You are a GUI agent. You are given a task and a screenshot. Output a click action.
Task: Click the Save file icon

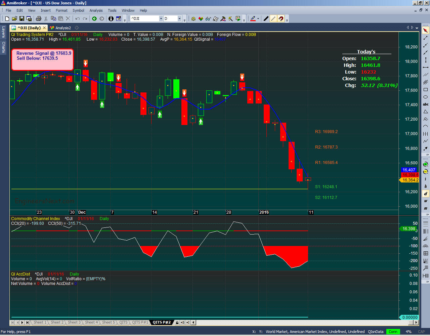[x=22, y=18]
